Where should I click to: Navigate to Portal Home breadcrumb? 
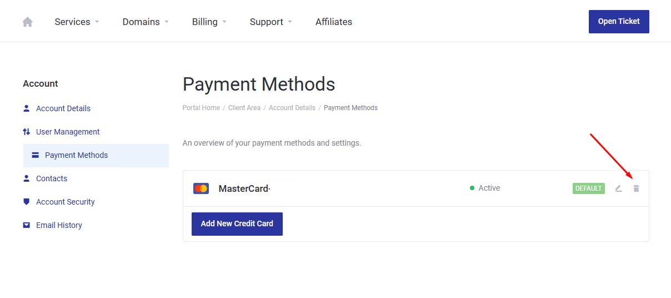point(201,108)
